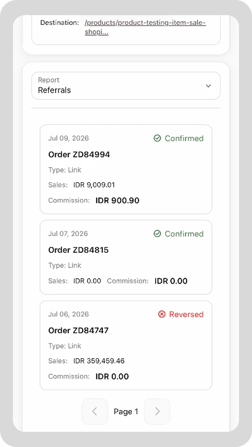Screen dimensions: 252x447
Task: Click the Confirmed status label dated Jul 09
Action: pyautogui.click(x=184, y=138)
